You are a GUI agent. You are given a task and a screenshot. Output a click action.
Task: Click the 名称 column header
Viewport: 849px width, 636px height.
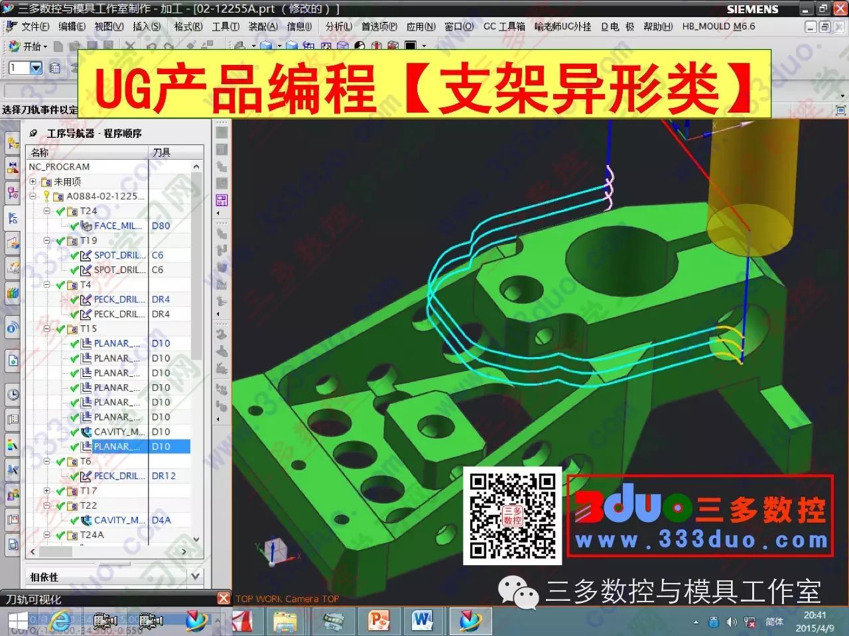tap(88, 152)
